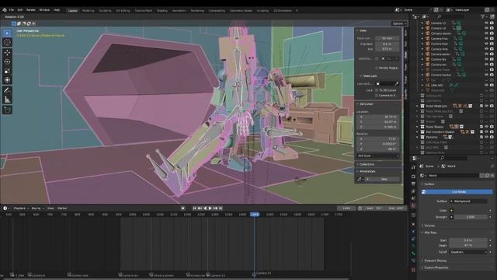Open the Window menu
The width and height of the screenshot is (497, 280).
coord(44,10)
